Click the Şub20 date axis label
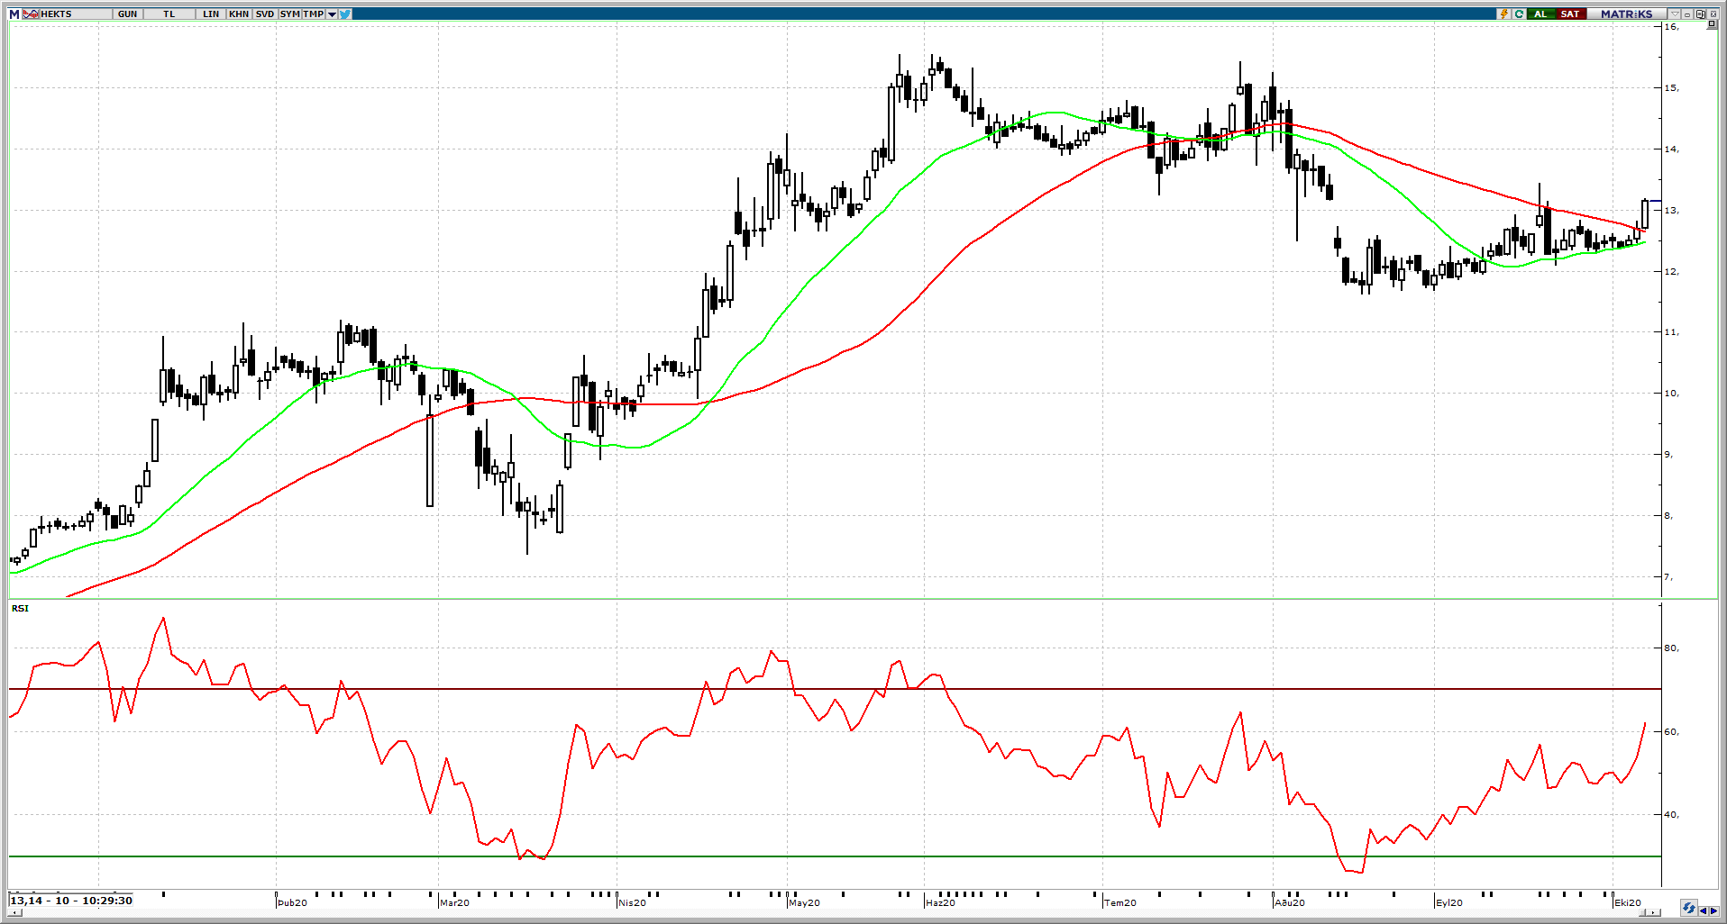Viewport: 1727px width, 924px height. 292,902
